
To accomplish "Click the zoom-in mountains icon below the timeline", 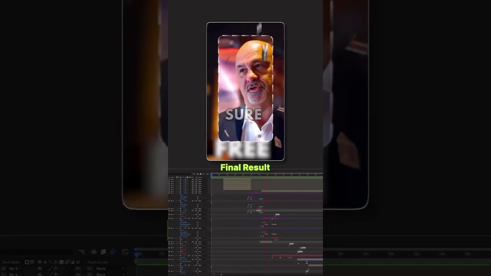I will (221, 274).
